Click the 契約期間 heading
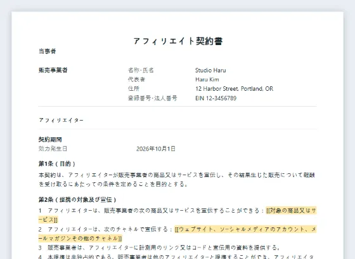Viewport: 355px width, 259px height. click(x=50, y=140)
